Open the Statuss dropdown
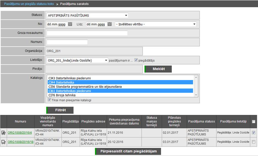The height and width of the screenshot is (156, 258). [x=87, y=15]
